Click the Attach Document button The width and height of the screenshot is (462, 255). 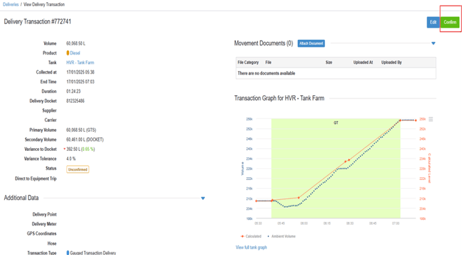point(311,43)
